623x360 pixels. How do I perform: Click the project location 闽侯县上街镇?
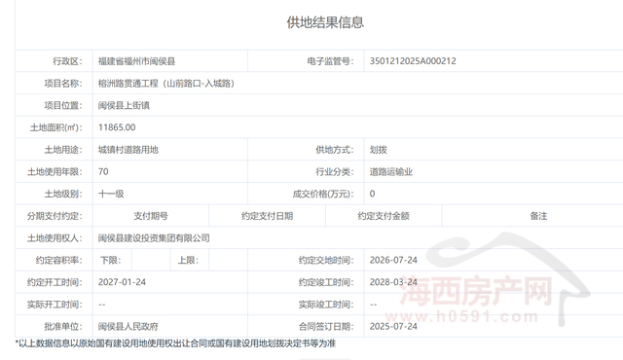pos(124,106)
